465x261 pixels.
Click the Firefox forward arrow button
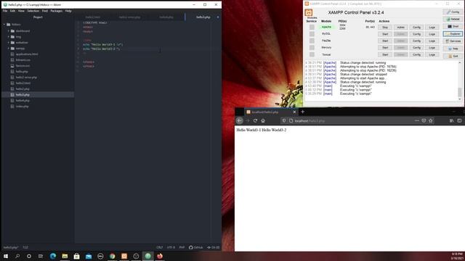click(x=248, y=121)
